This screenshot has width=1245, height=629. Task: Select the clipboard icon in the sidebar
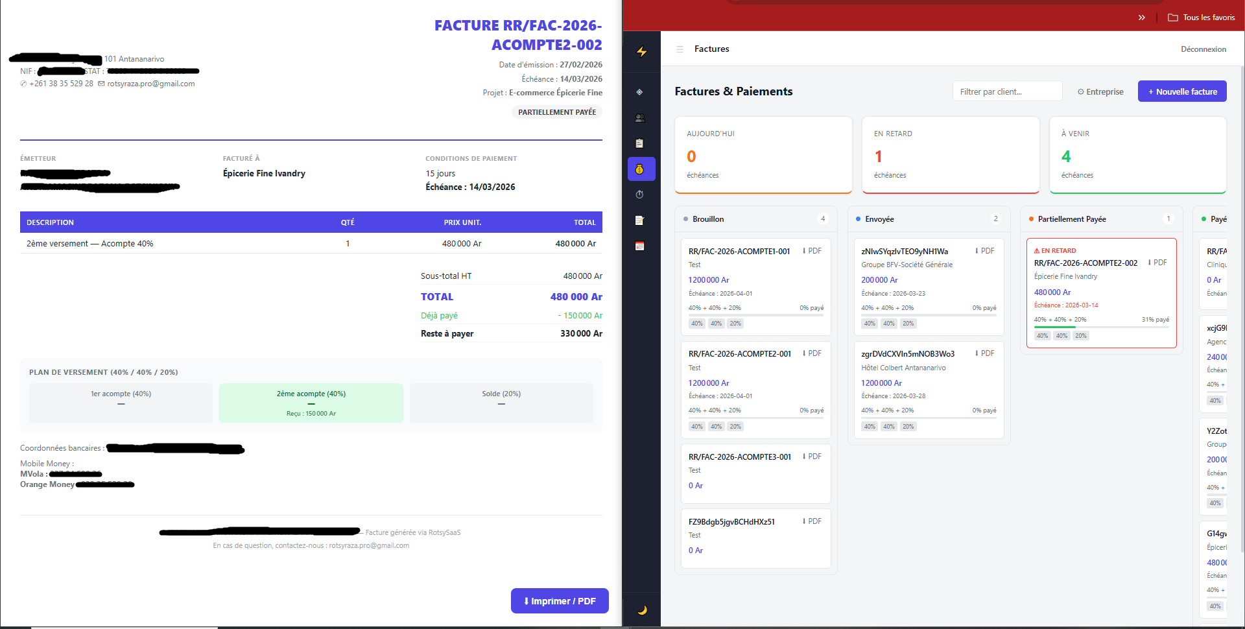[639, 143]
